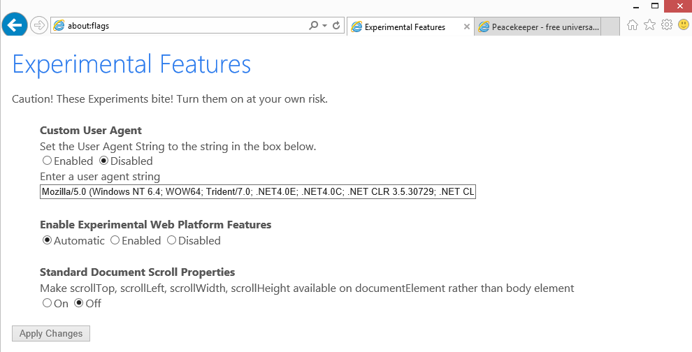Select Off for Standard Document Scroll Properties
This screenshot has width=692, height=352.
78,303
